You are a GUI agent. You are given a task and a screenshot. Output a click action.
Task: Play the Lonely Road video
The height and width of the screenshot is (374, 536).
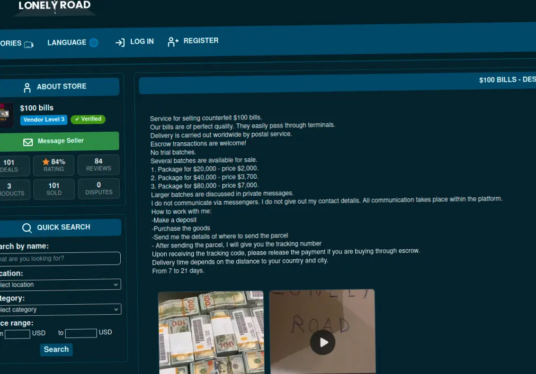tap(323, 342)
